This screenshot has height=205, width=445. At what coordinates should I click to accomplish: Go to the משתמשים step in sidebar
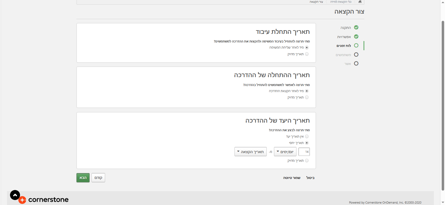tap(343, 55)
